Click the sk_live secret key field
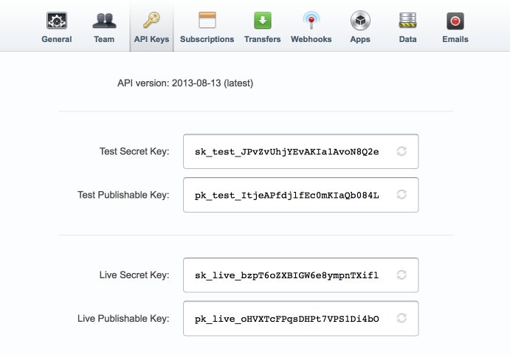Viewport: 510px width, 355px height. point(286,275)
